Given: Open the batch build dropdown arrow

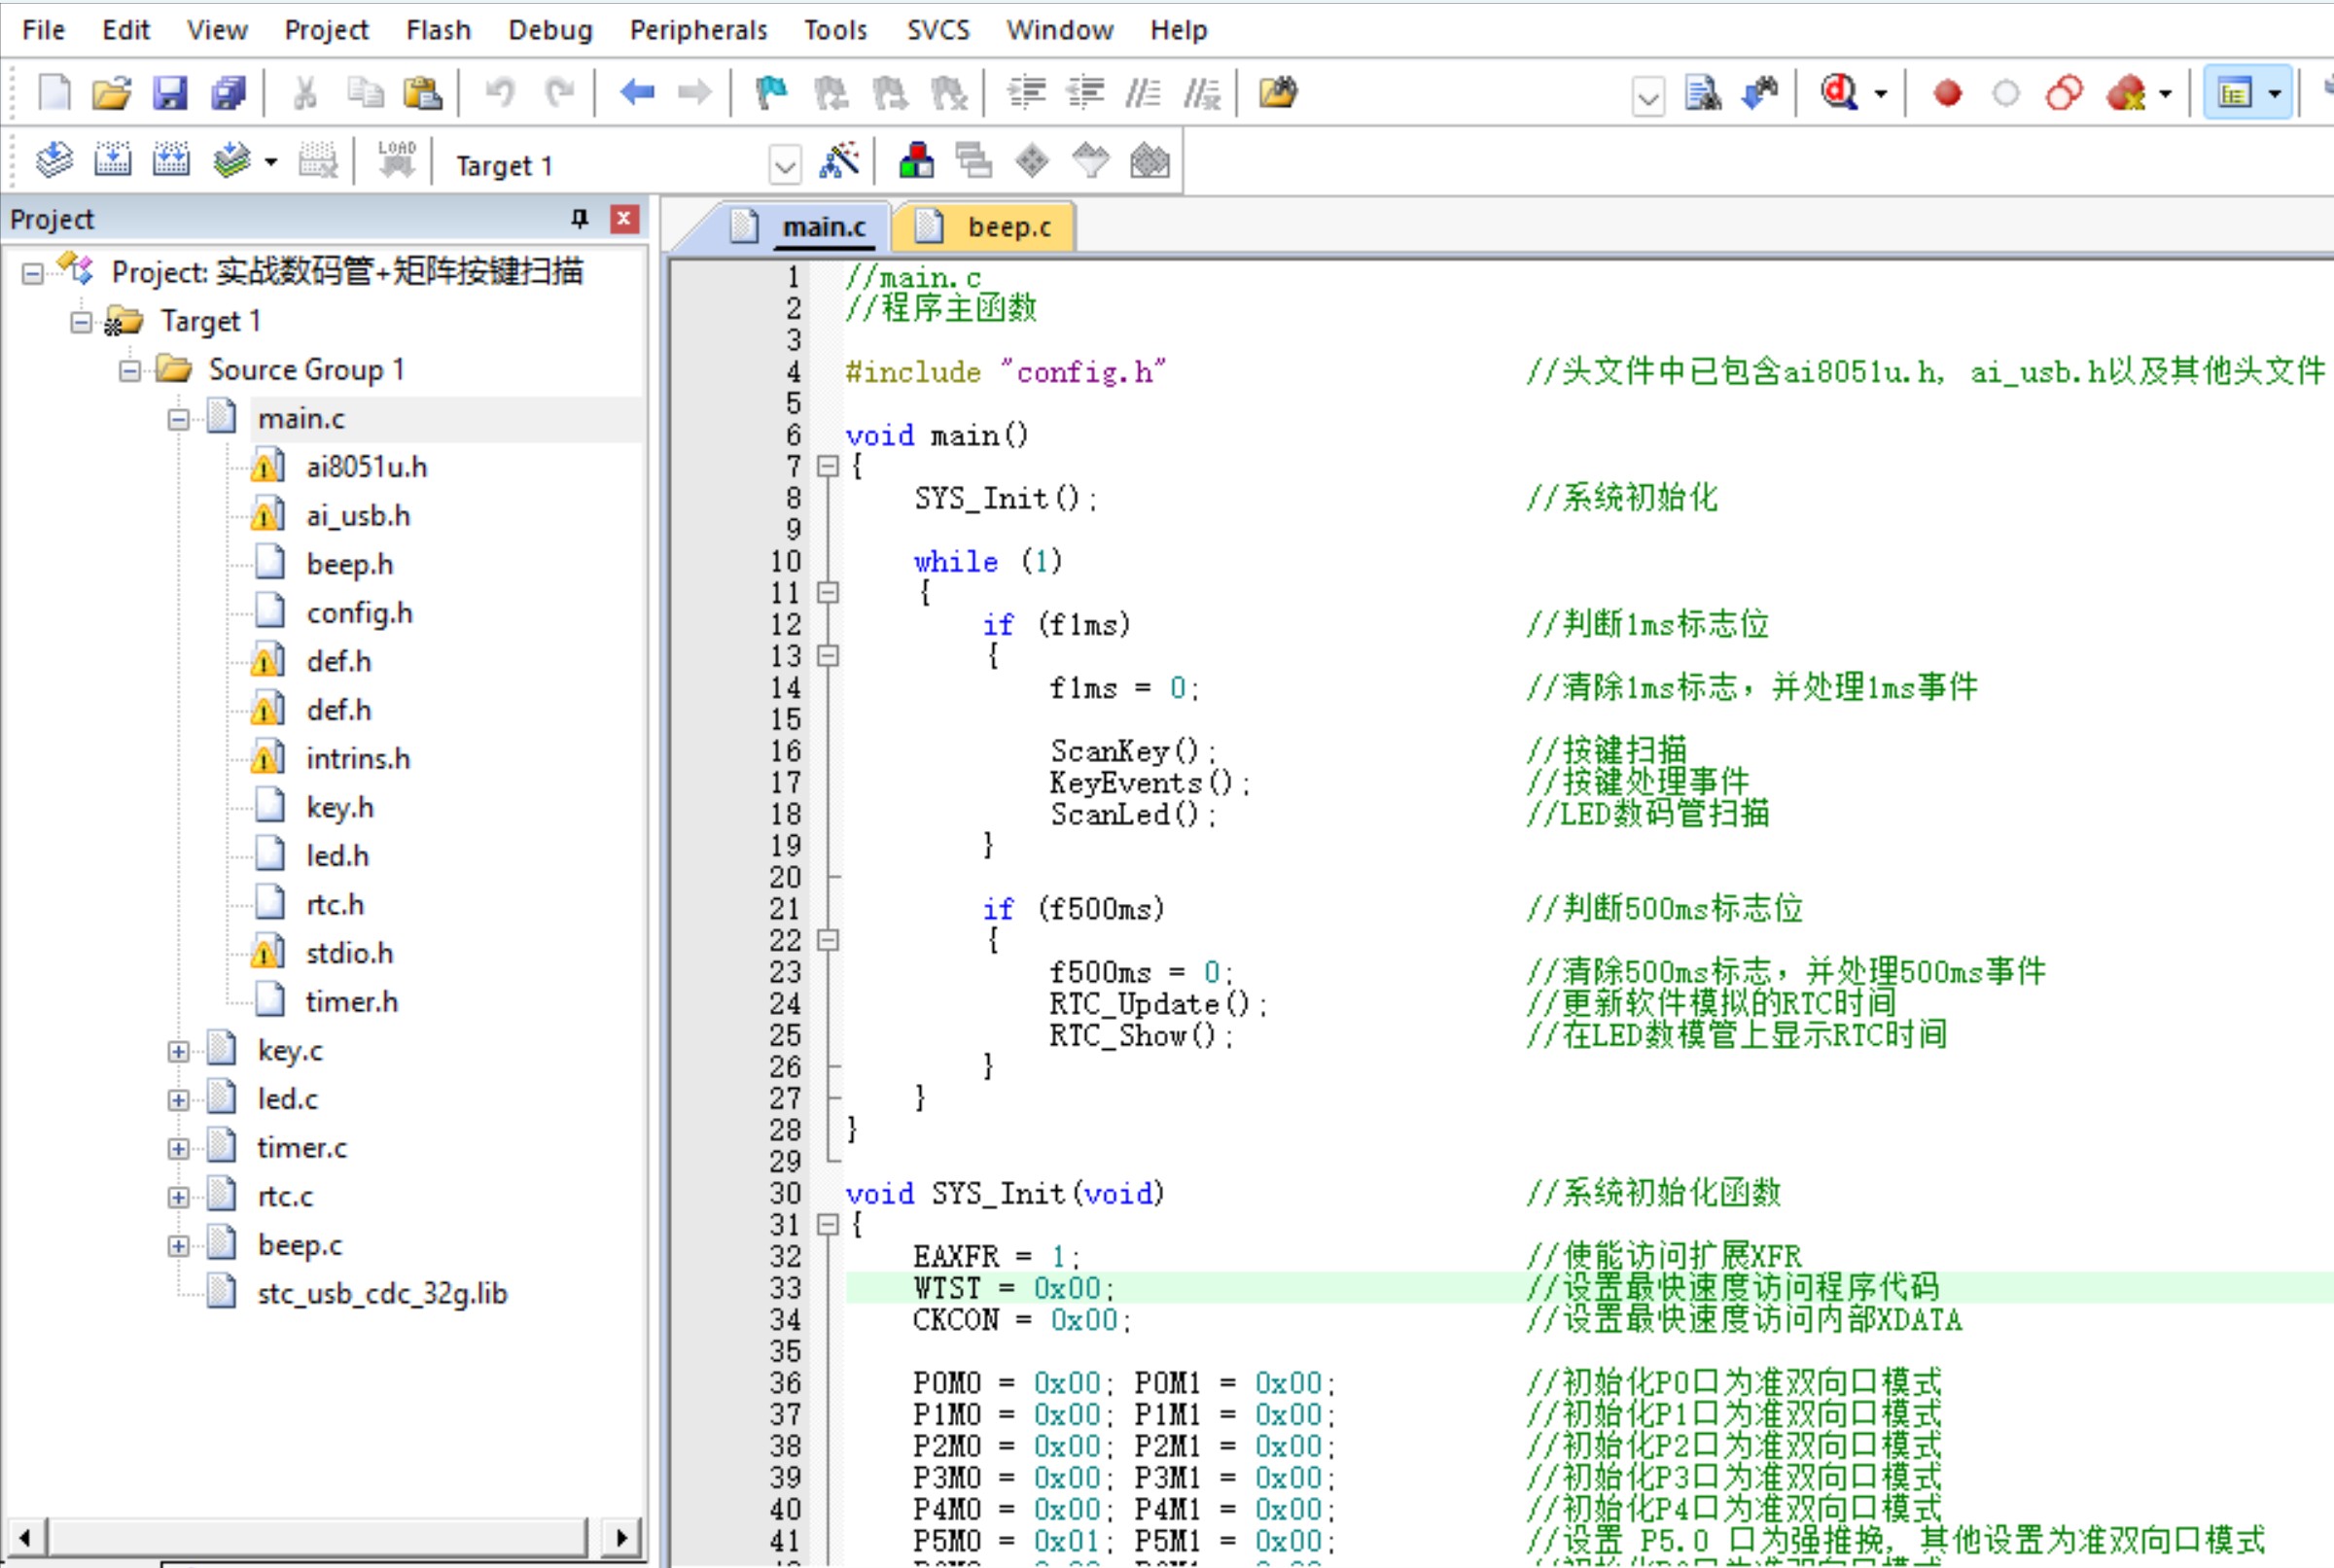Looking at the screenshot, I should pyautogui.click(x=271, y=161).
